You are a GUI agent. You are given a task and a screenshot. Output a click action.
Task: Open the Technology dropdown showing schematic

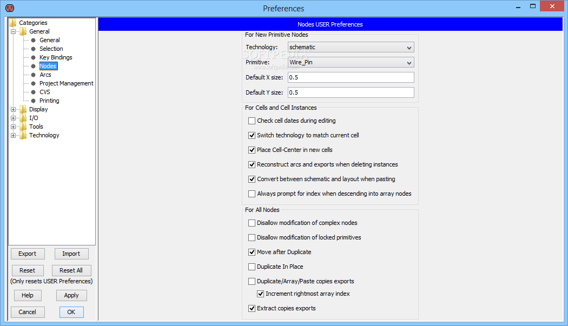click(351, 48)
